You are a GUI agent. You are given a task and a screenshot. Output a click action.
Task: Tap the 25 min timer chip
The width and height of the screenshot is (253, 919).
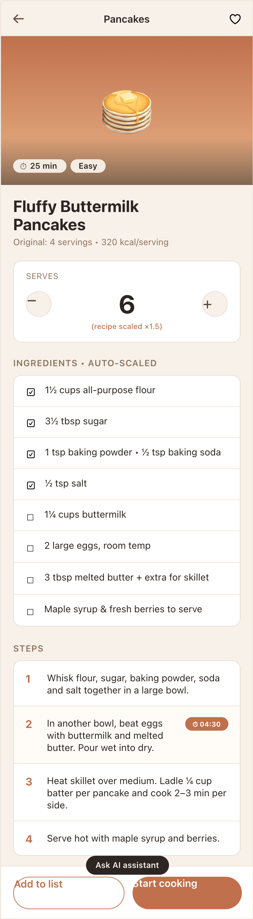[40, 166]
